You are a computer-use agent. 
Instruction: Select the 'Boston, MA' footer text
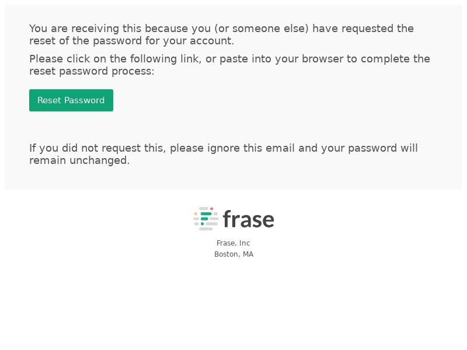point(234,254)
